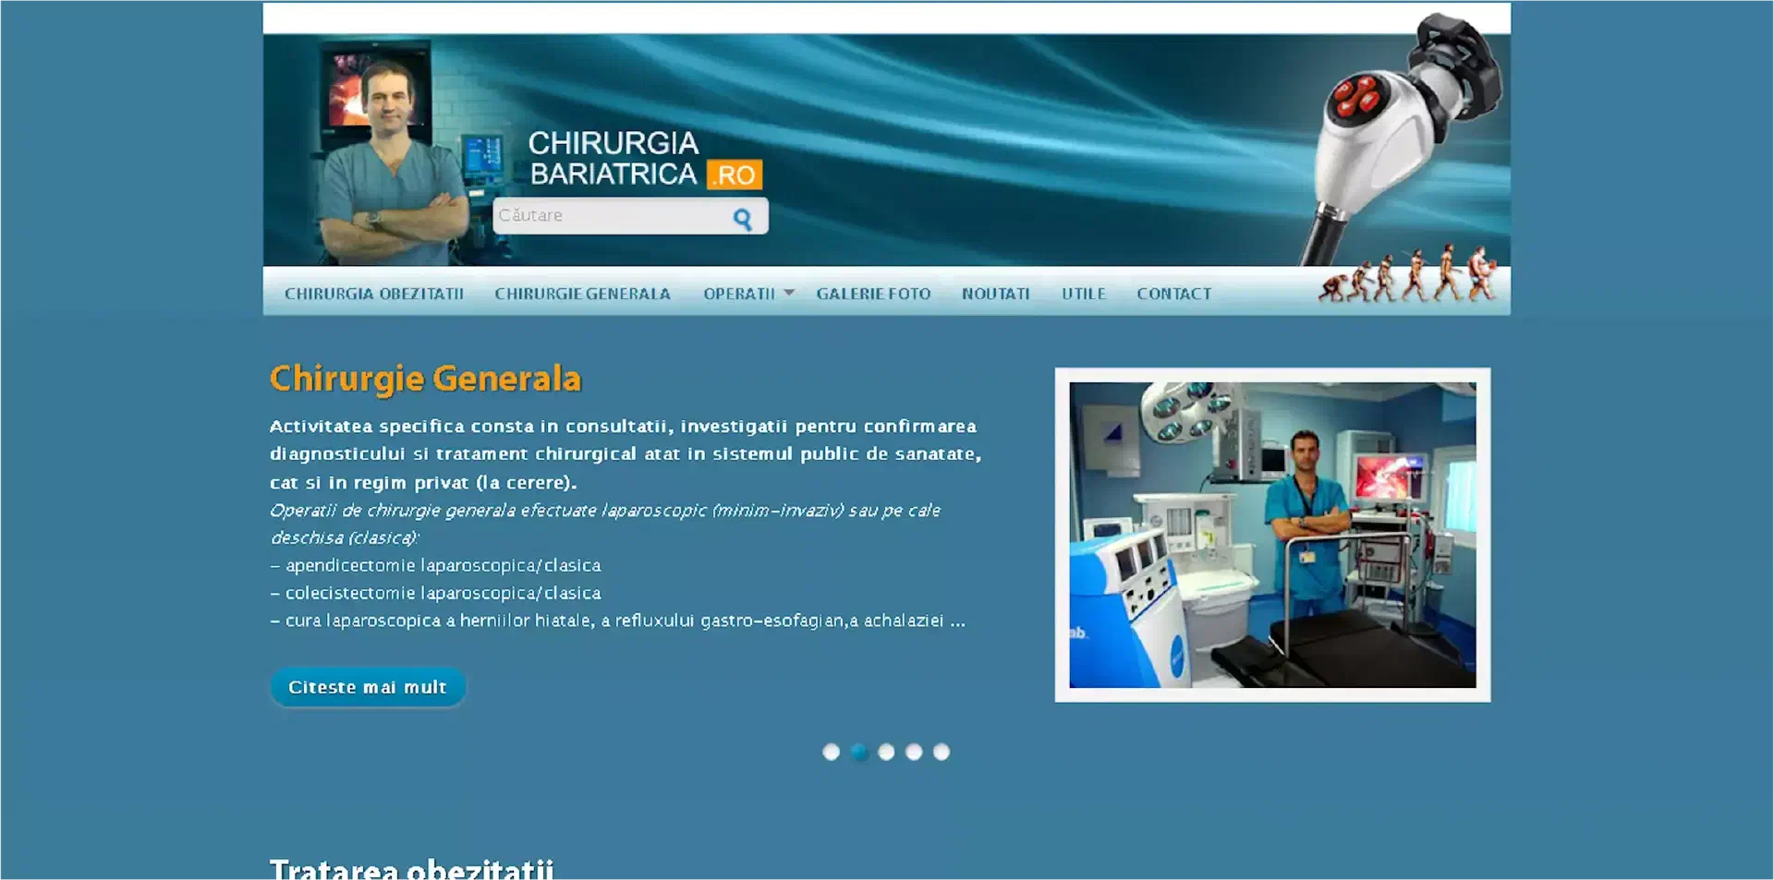Viewport: 1774px width, 880px height.
Task: Open the OPERATII dropdown menu
Action: 738,293
